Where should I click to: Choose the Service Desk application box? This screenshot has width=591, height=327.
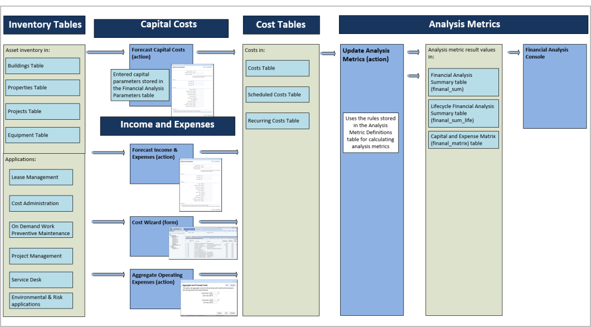pyautogui.click(x=41, y=280)
